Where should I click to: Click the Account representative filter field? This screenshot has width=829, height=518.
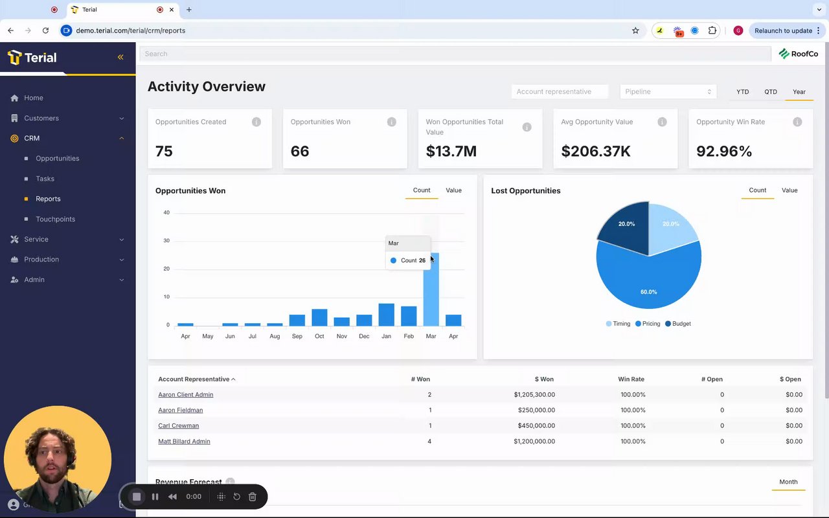click(x=560, y=91)
